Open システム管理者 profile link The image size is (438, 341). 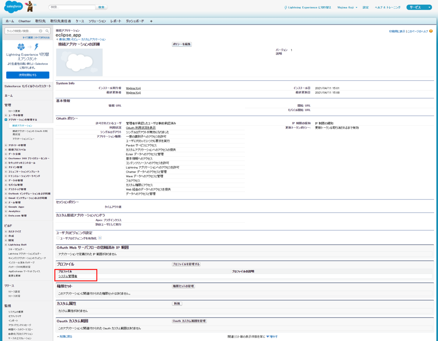68,276
